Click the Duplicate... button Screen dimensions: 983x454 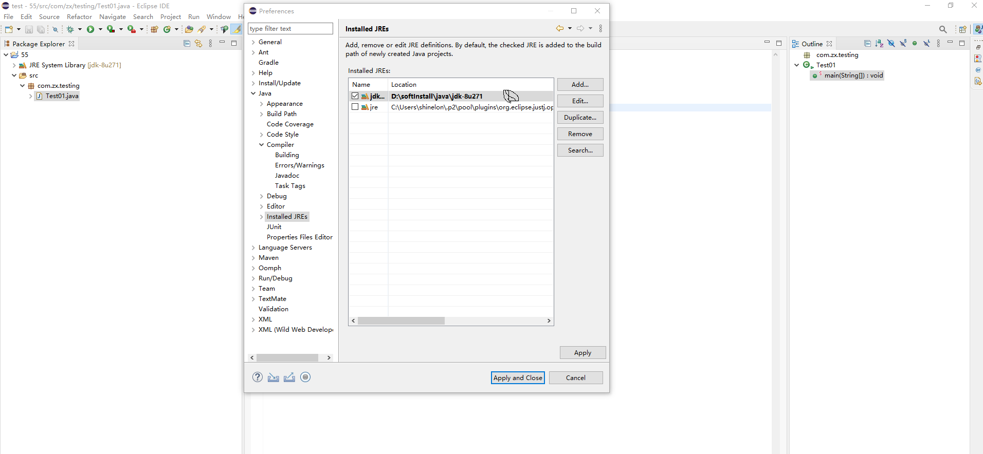(580, 118)
